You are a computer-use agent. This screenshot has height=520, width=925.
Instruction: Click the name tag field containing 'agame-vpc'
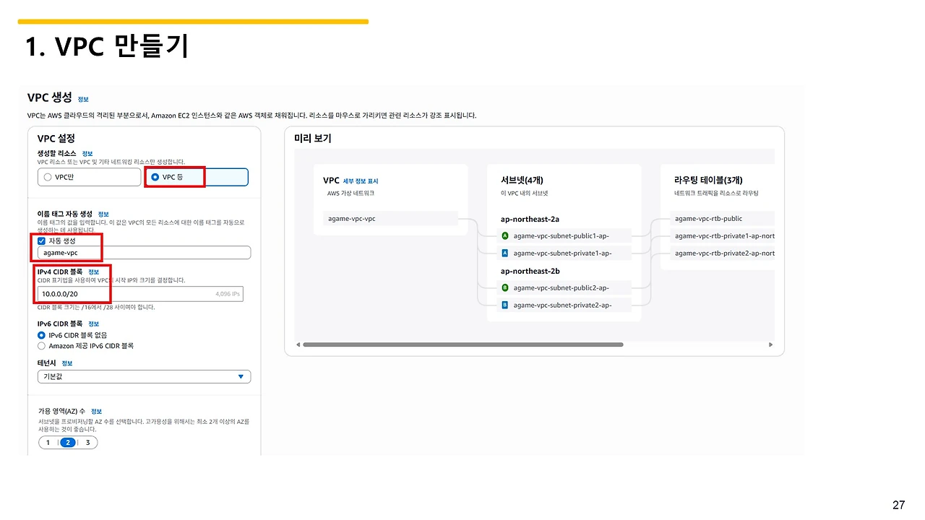145,253
